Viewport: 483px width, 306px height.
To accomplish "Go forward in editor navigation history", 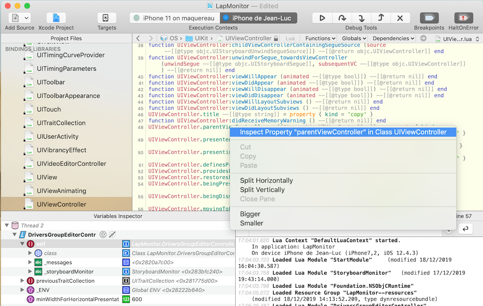I will click(151, 38).
